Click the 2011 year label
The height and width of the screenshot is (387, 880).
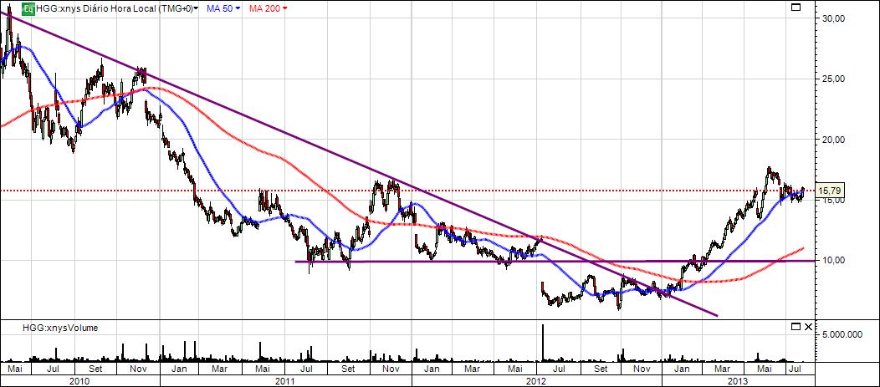tap(285, 381)
